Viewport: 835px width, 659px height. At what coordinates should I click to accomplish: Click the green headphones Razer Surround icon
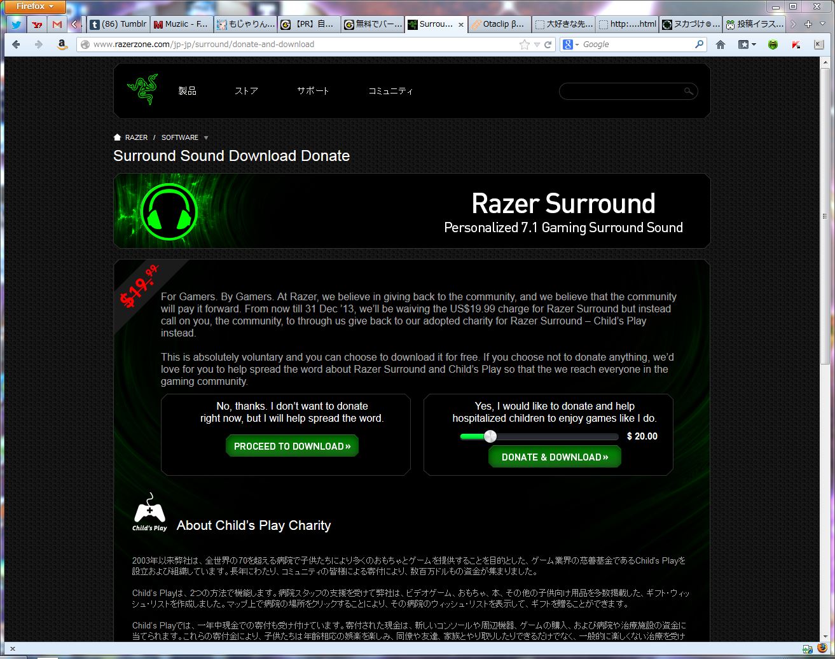pos(169,211)
